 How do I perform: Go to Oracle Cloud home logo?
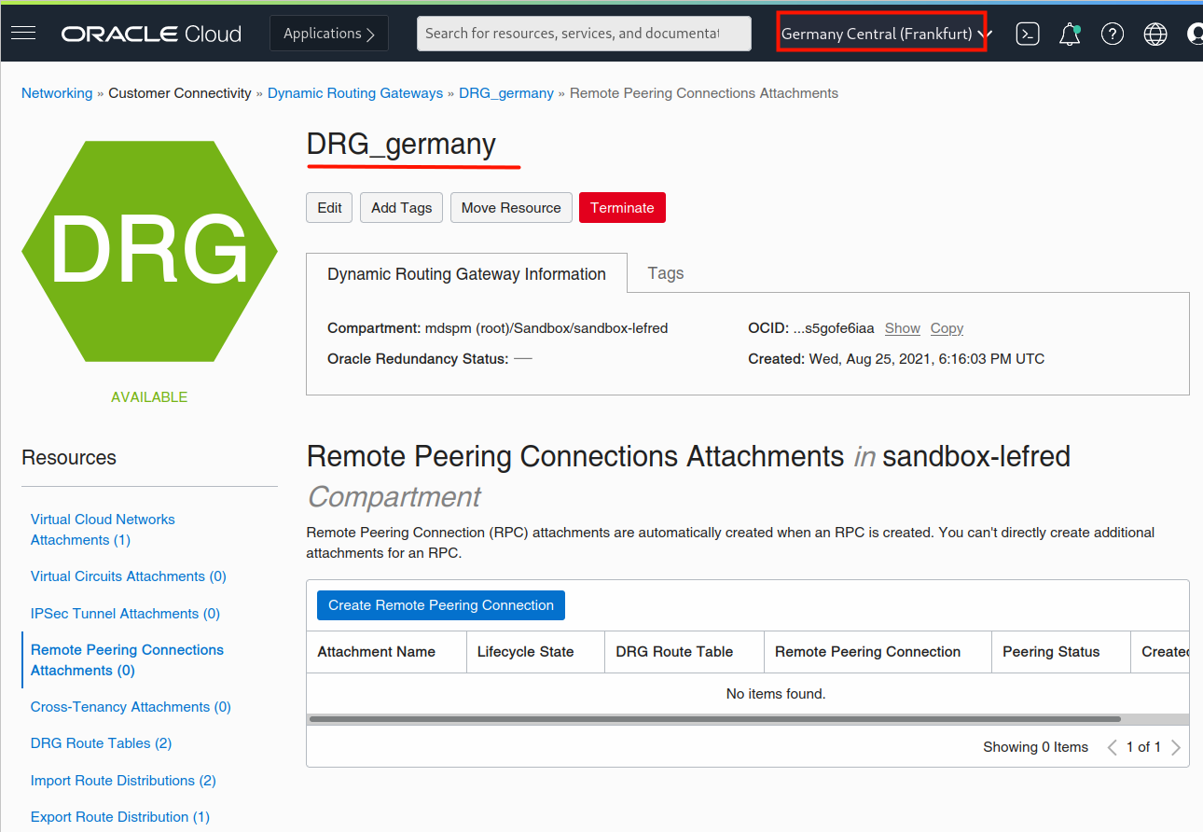click(x=151, y=34)
